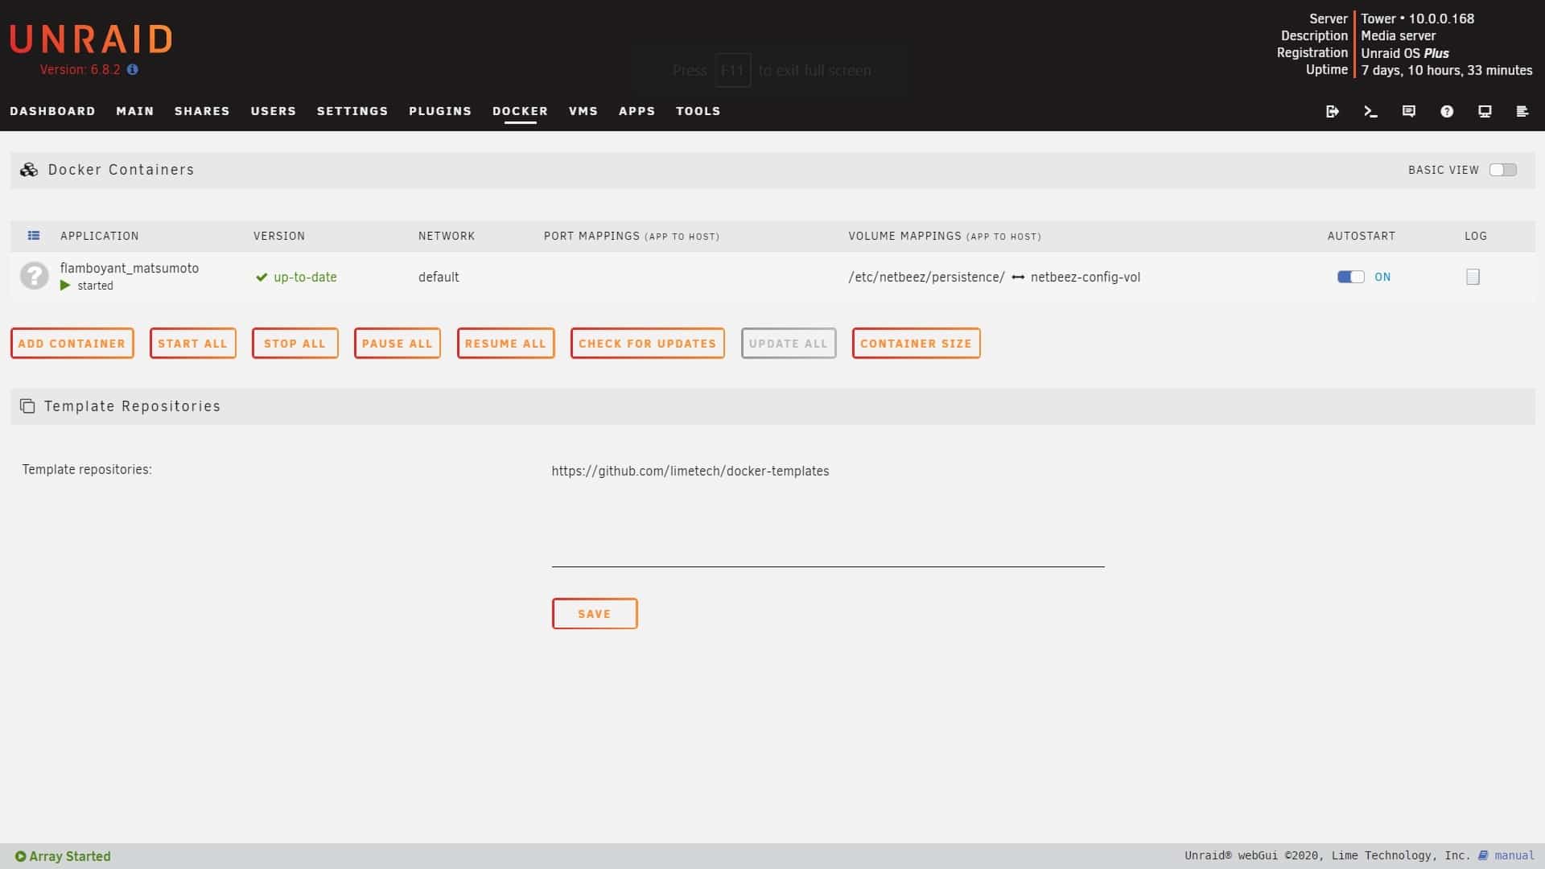Screen dimensions: 1545x869
Task: Open the web terminal icon
Action: click(1371, 112)
